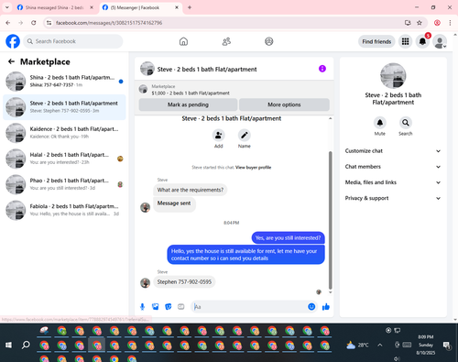Search in conversation with the magnifier icon
This screenshot has width=458, height=362.
coord(406,123)
